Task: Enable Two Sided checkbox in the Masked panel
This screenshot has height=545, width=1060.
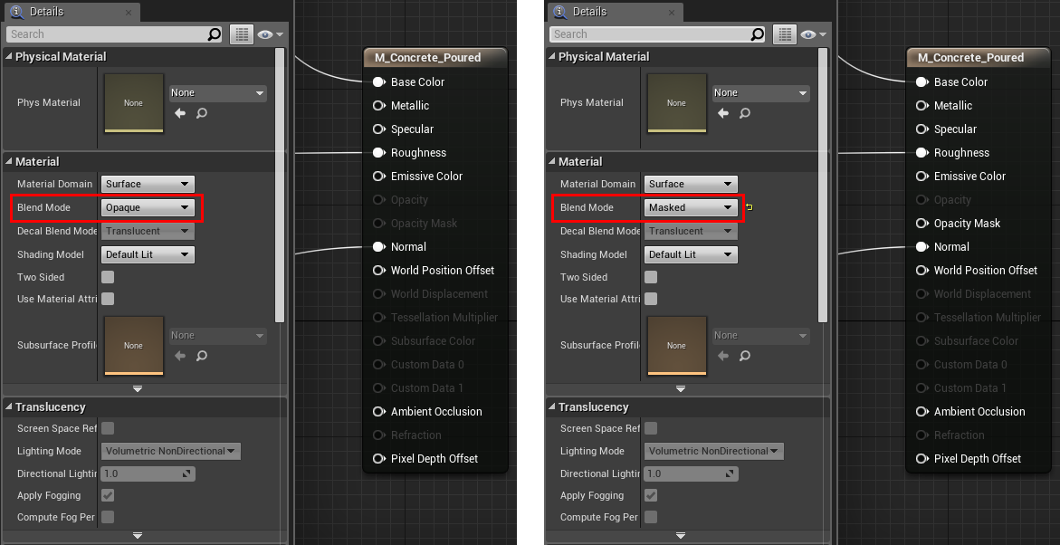Action: [x=651, y=277]
